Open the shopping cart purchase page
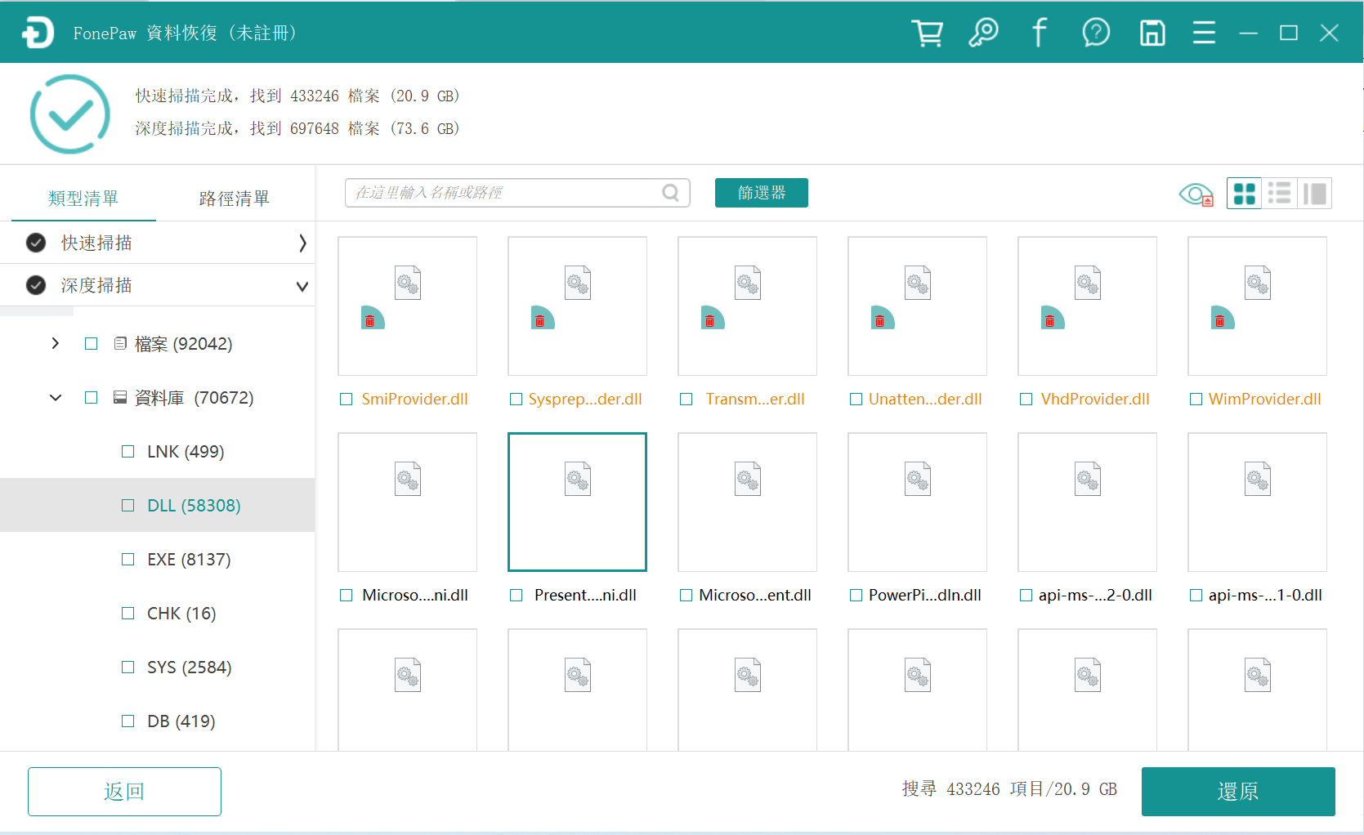Screen dimensions: 1364x835 point(927,33)
